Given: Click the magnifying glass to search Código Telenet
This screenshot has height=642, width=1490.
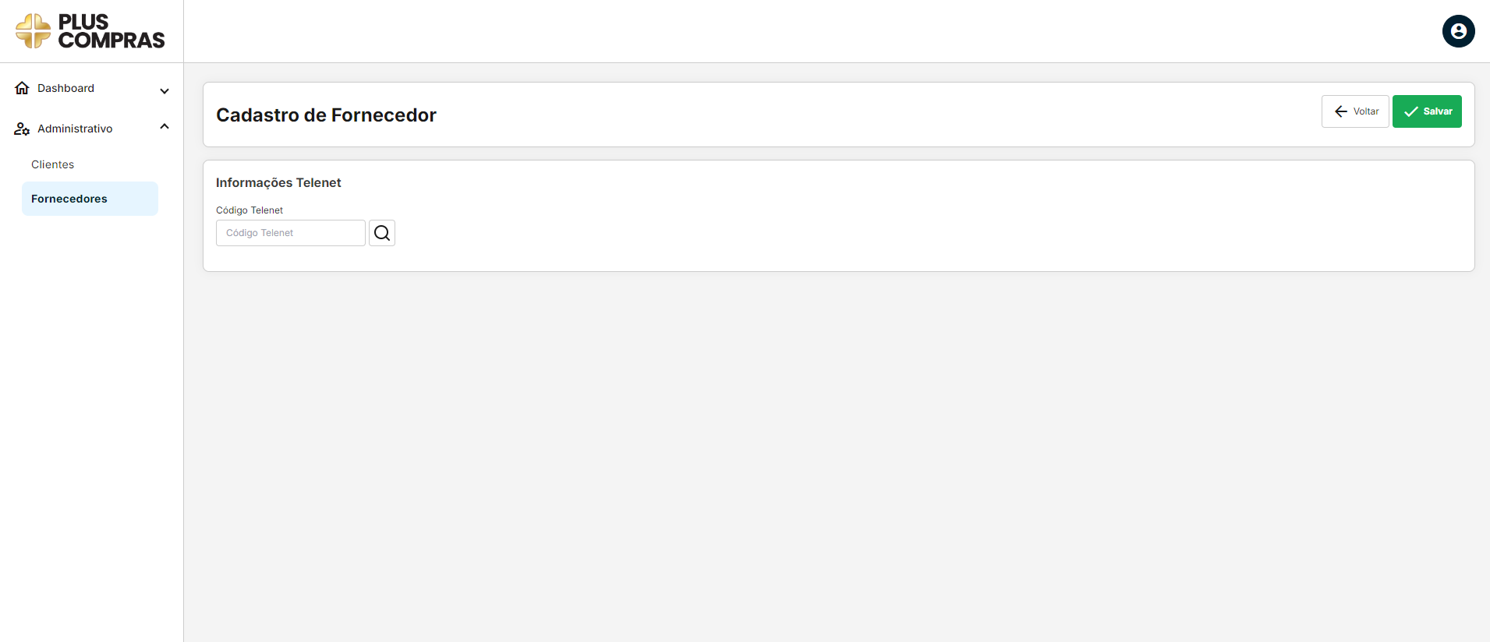Looking at the screenshot, I should 381,232.
